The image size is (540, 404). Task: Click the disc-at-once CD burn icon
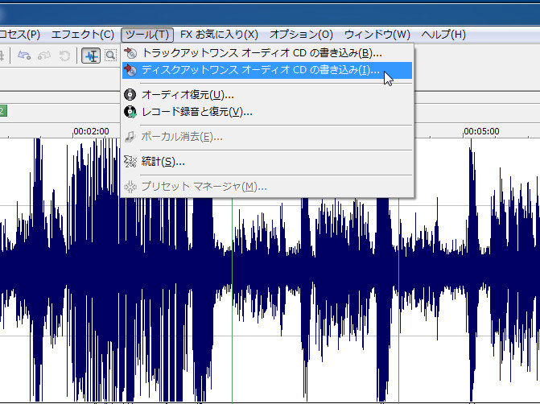(130, 70)
